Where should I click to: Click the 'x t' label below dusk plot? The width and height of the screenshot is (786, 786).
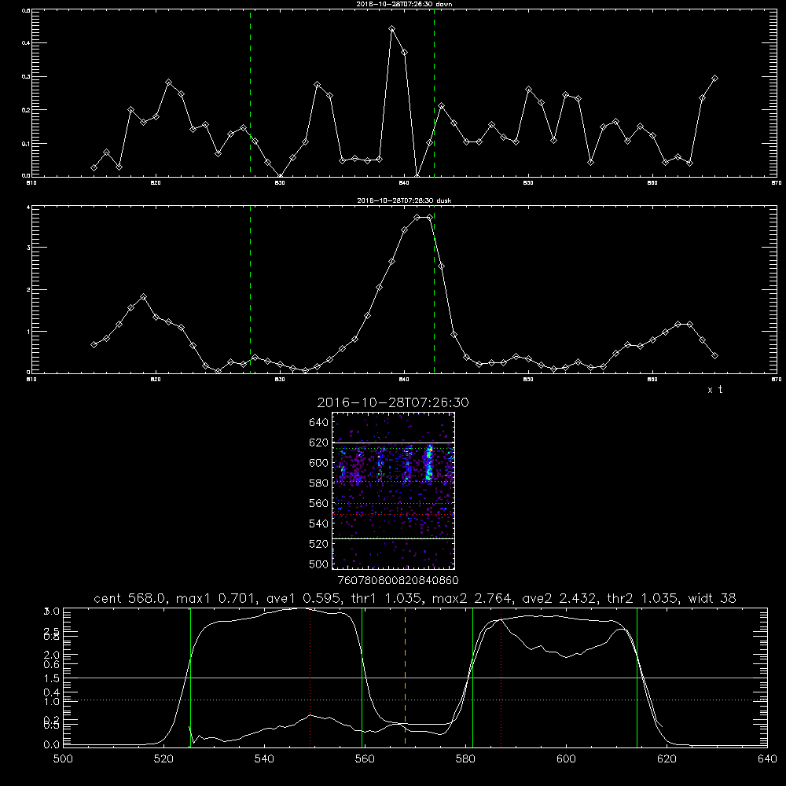(714, 390)
